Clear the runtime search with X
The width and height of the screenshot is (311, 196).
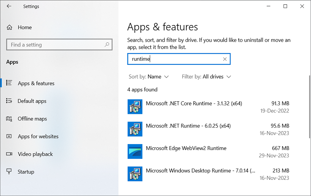click(225, 59)
